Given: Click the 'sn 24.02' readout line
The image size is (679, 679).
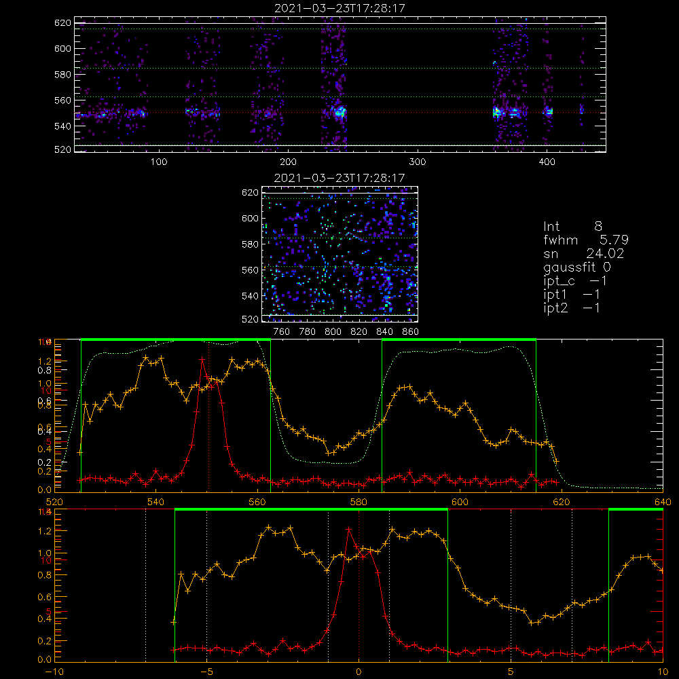Looking at the screenshot, I should tap(584, 253).
